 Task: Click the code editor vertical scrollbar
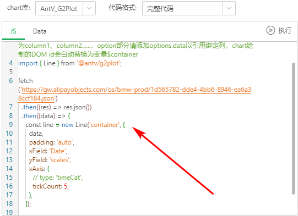click(294, 129)
